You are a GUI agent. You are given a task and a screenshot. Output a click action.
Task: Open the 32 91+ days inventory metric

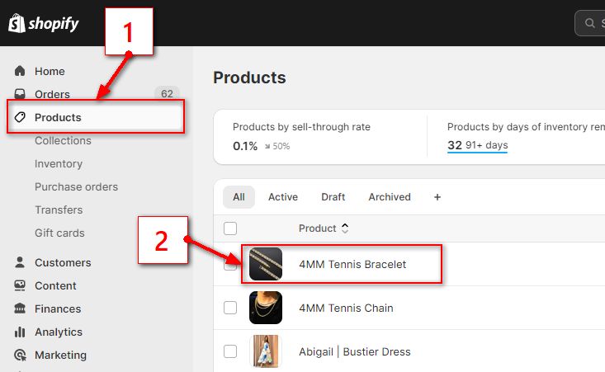pyautogui.click(x=477, y=145)
